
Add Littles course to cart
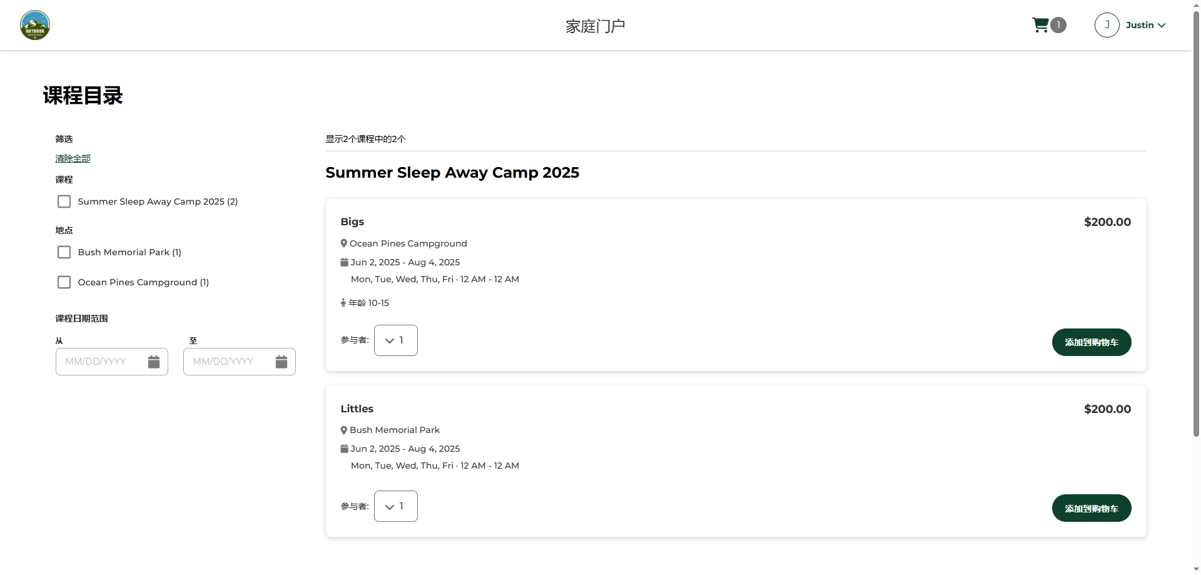[x=1092, y=508]
